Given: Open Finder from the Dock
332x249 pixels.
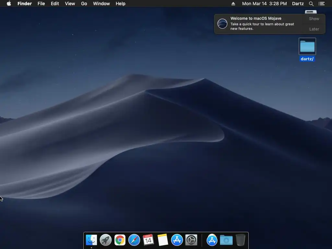Looking at the screenshot, I should (91, 240).
